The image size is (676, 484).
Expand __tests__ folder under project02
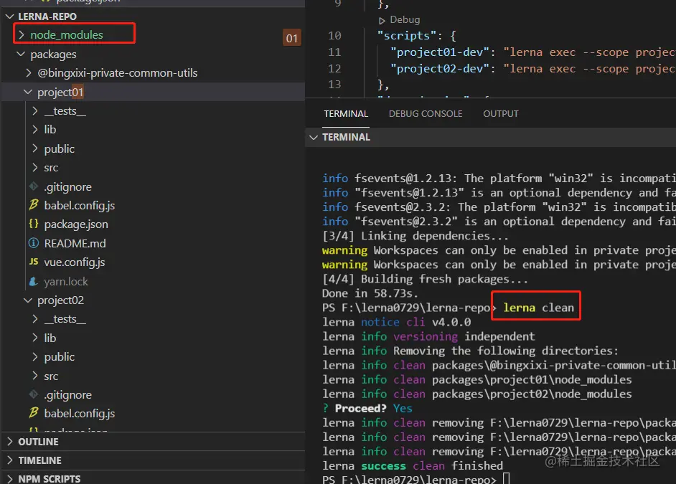pyautogui.click(x=35, y=318)
